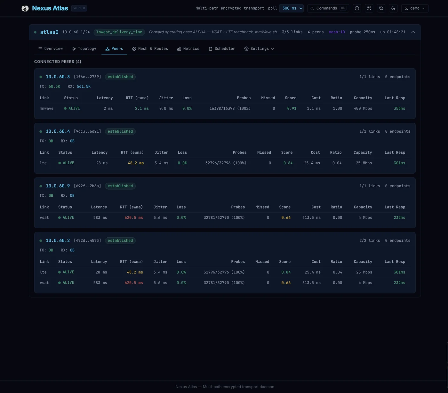The height and width of the screenshot is (393, 448).
Task: Click 2/2 links for peer 10.0.60.2
Action: tap(370, 241)
